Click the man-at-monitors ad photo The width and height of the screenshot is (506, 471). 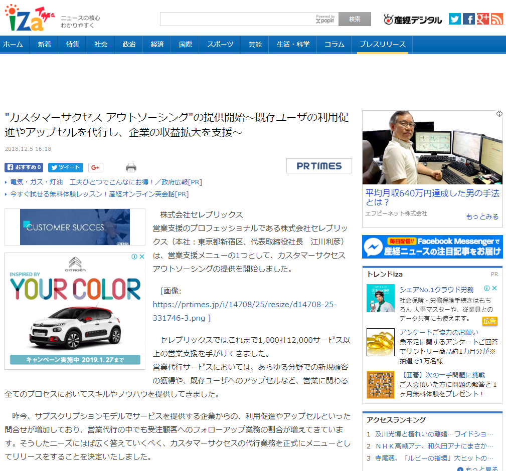click(432, 147)
